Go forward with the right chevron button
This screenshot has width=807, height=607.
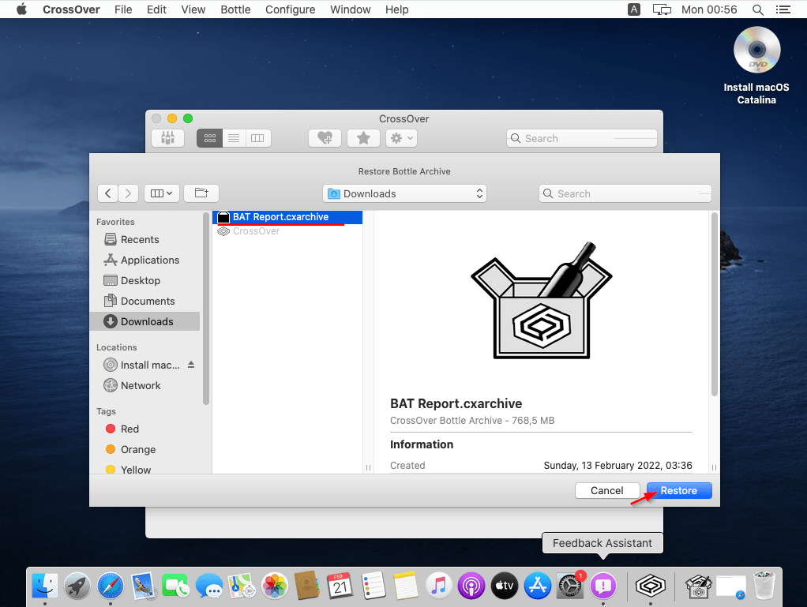click(x=128, y=193)
